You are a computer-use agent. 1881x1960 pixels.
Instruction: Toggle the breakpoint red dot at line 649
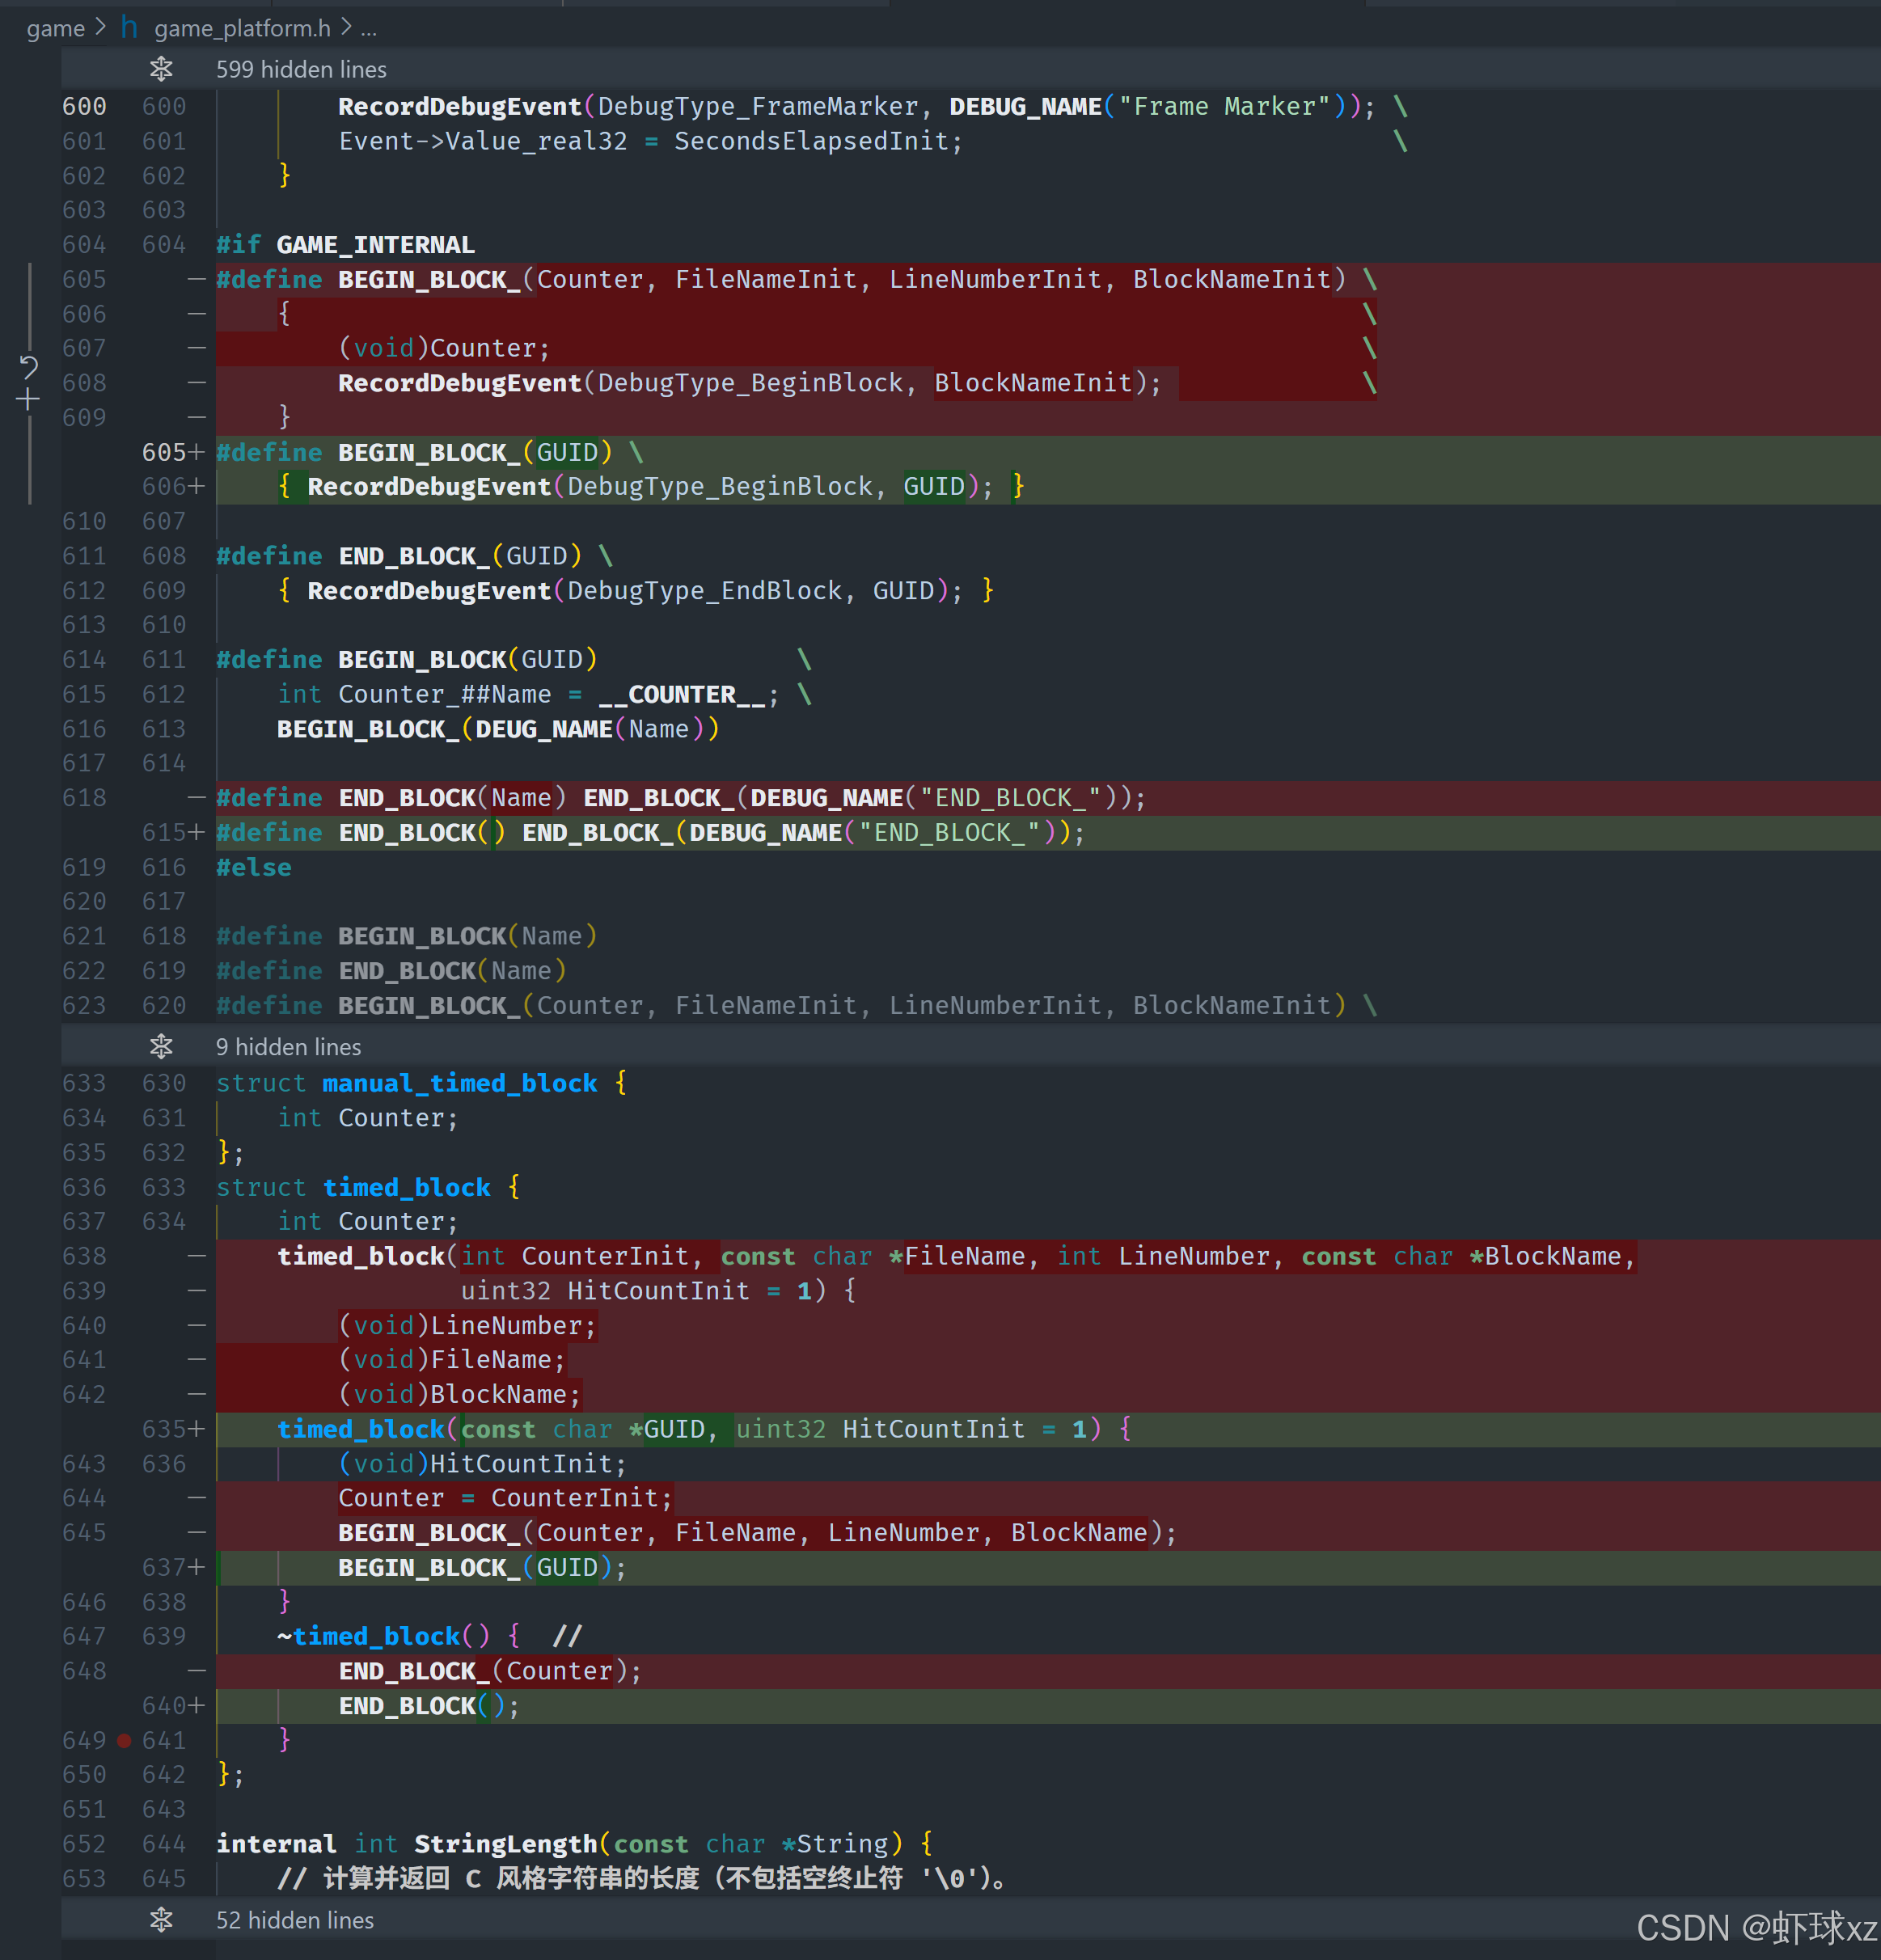(124, 1740)
